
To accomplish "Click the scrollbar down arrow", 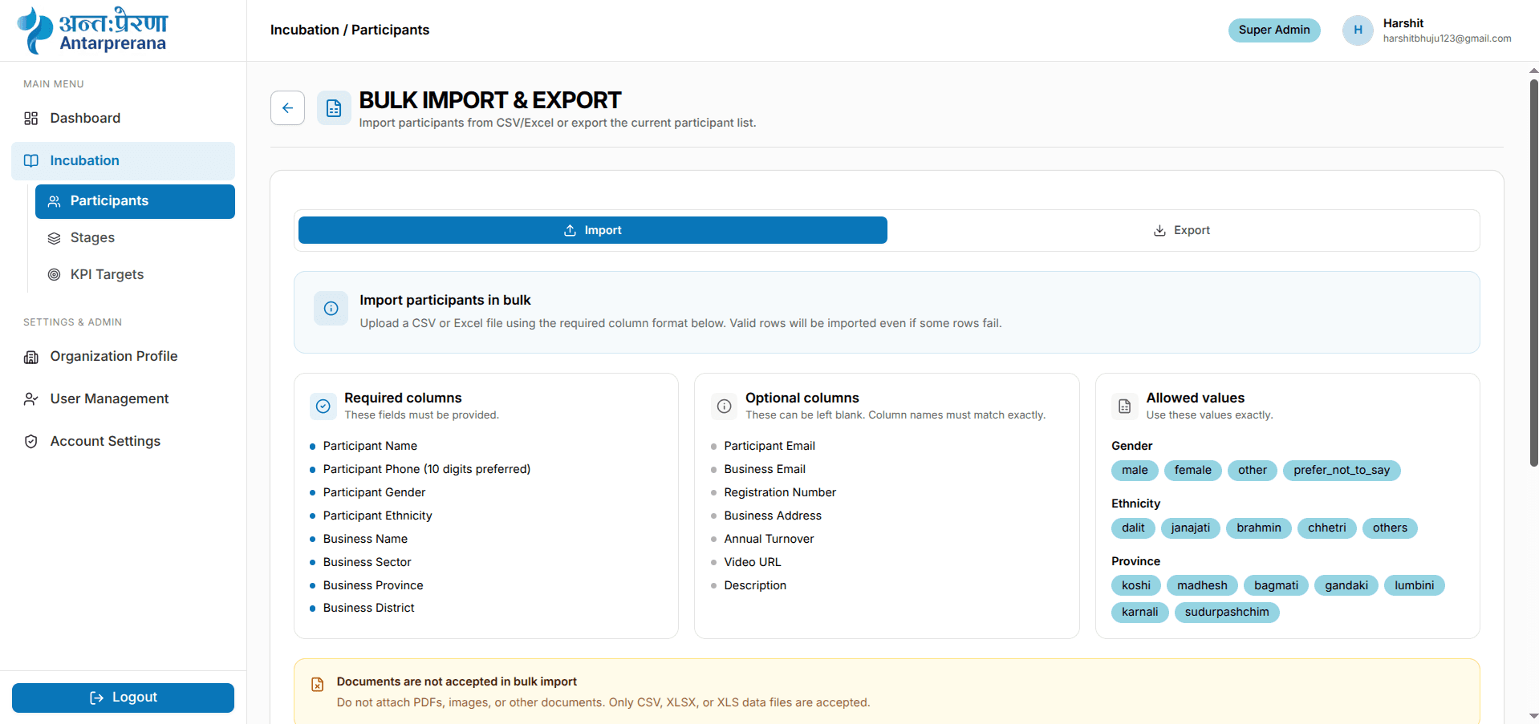I will pyautogui.click(x=1533, y=716).
